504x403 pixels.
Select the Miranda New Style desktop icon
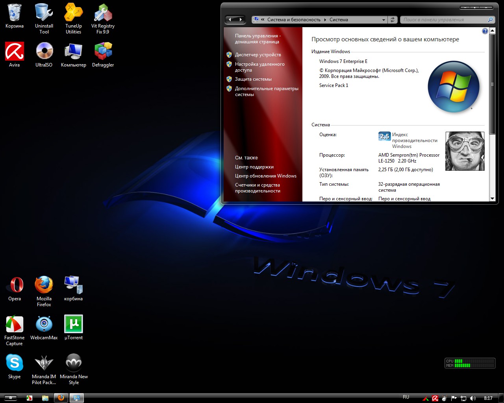pyautogui.click(x=74, y=369)
